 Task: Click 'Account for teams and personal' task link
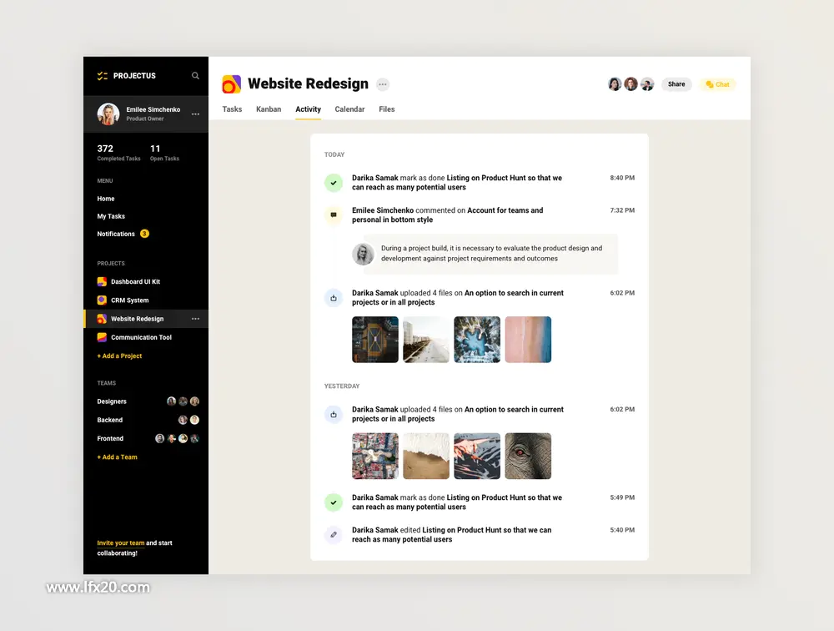pos(449,215)
